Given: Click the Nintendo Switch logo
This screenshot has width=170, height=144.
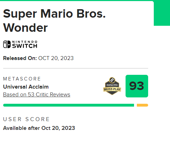Looking at the screenshot, I should coord(20,44).
